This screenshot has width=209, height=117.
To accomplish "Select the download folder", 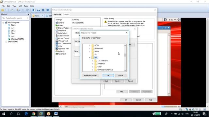I will tap(99, 48).
